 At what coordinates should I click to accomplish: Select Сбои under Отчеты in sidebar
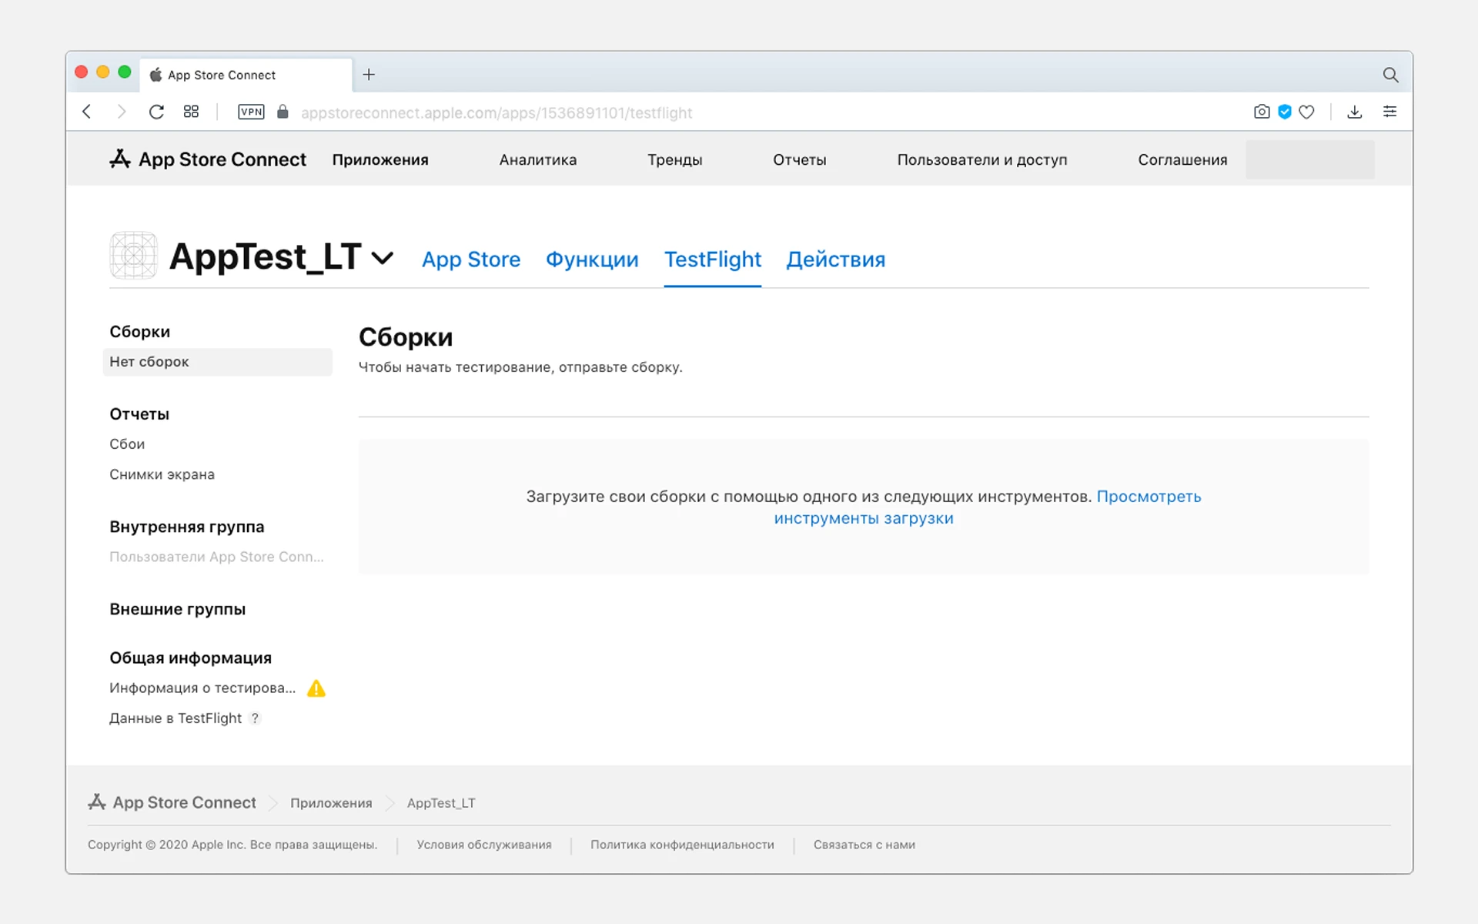click(x=127, y=444)
